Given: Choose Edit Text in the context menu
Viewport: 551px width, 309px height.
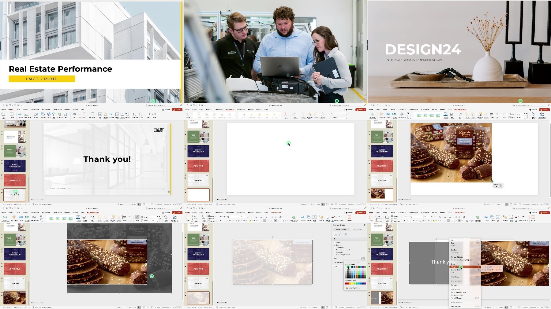Looking at the screenshot, I should point(454,250).
